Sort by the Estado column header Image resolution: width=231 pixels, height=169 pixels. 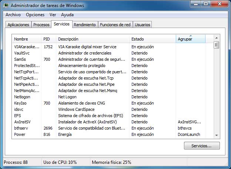pyautogui.click(x=153, y=39)
